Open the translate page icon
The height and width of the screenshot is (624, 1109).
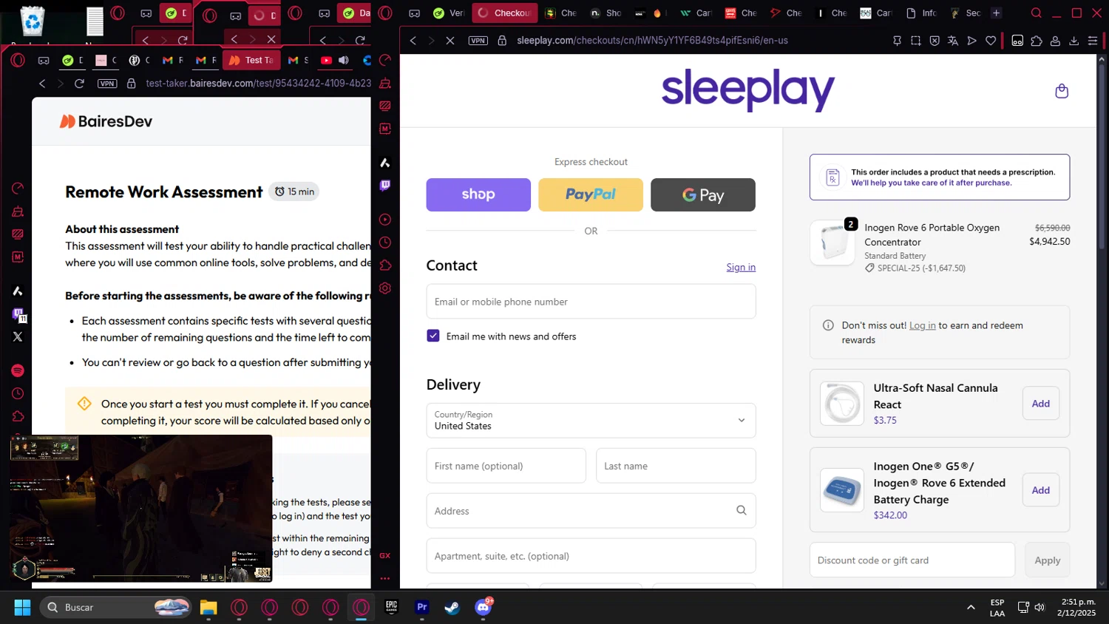point(953,41)
